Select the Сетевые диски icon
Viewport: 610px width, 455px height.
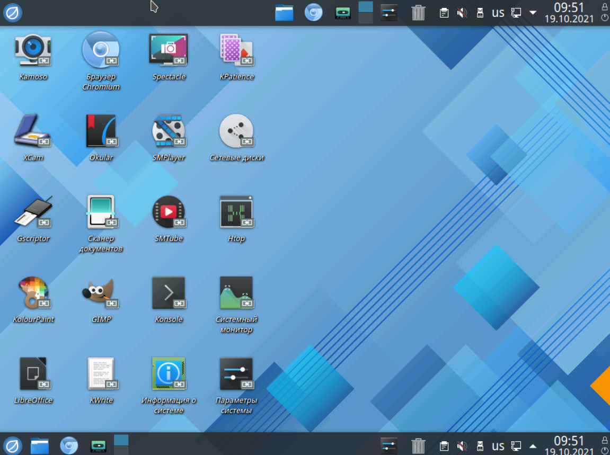[x=236, y=130]
